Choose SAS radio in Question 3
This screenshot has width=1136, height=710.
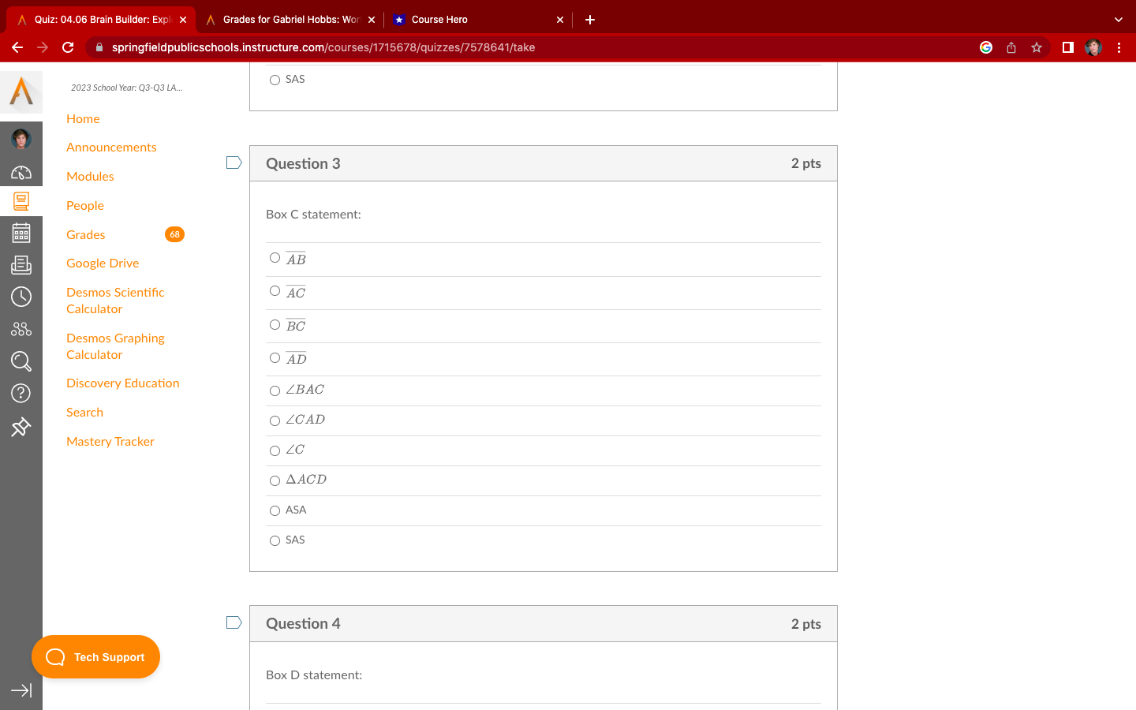pos(275,540)
